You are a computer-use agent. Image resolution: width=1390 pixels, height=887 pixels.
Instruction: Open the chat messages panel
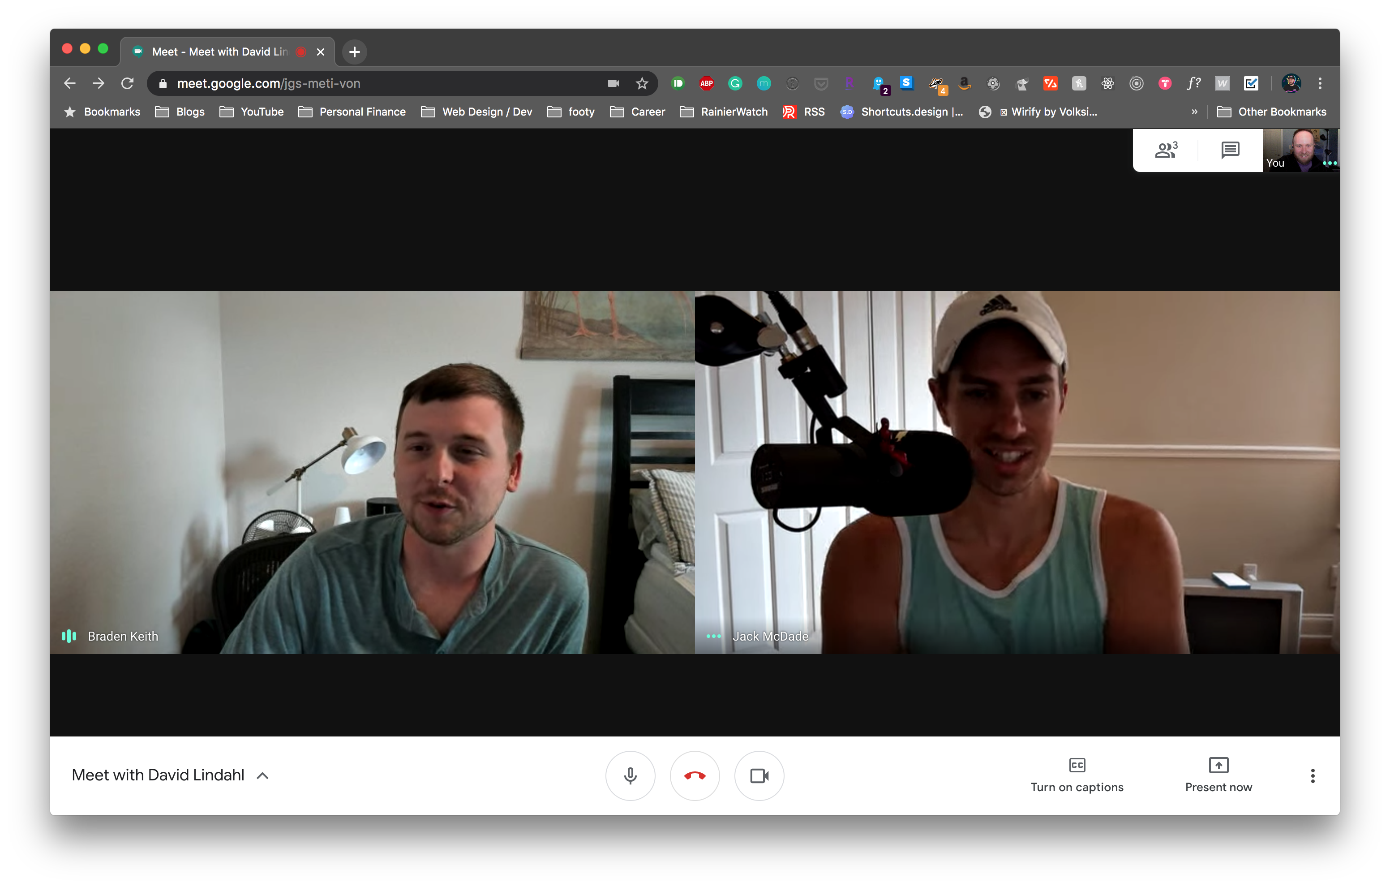click(1230, 150)
